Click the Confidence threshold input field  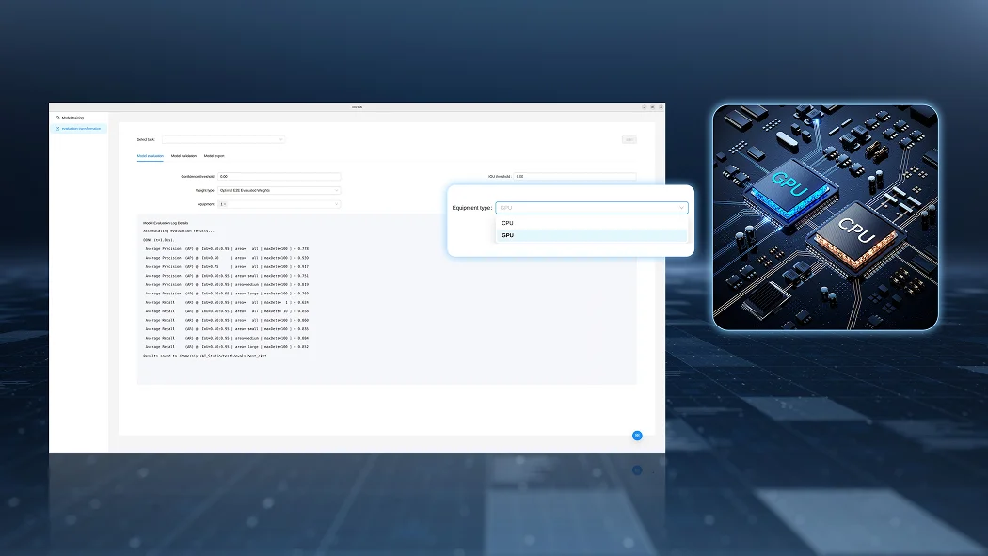coord(279,176)
